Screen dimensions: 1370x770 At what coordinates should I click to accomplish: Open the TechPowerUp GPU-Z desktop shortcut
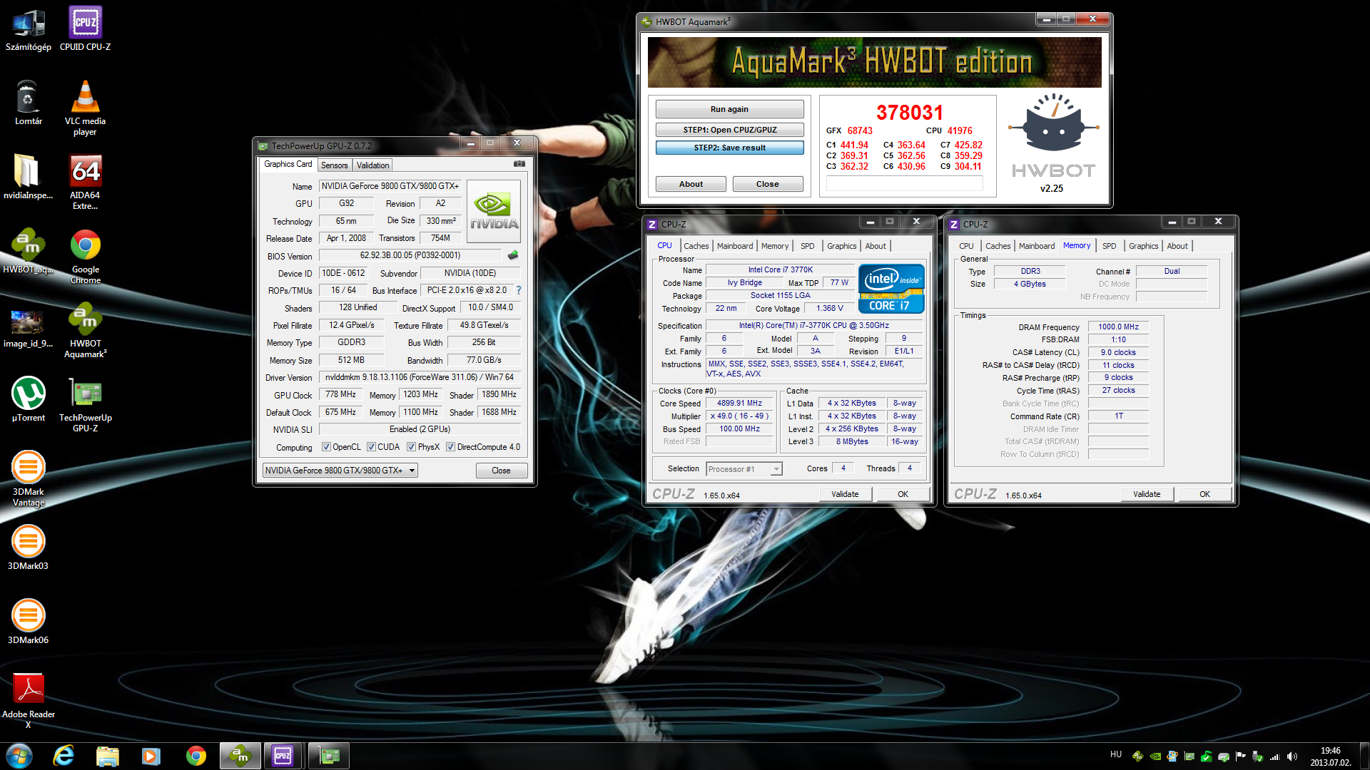point(85,405)
